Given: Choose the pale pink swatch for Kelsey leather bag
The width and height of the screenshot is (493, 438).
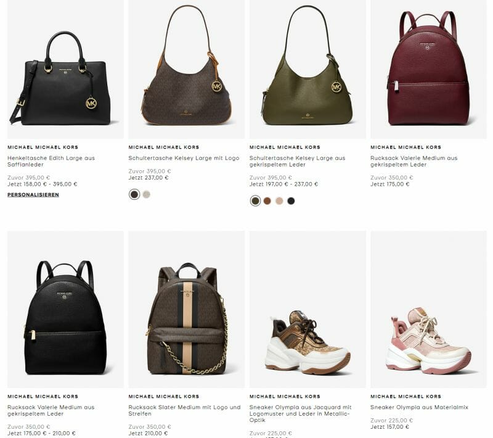Looking at the screenshot, I should (x=279, y=200).
